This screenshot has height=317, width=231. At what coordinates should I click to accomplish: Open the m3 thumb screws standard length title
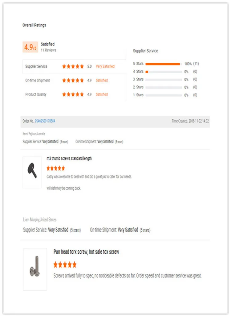click(x=69, y=158)
